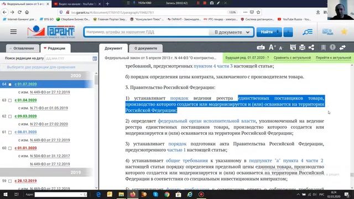Open 'подпункте "а" пункта 4 части 2' link
This screenshot has height=199, width=354.
pos(286,160)
